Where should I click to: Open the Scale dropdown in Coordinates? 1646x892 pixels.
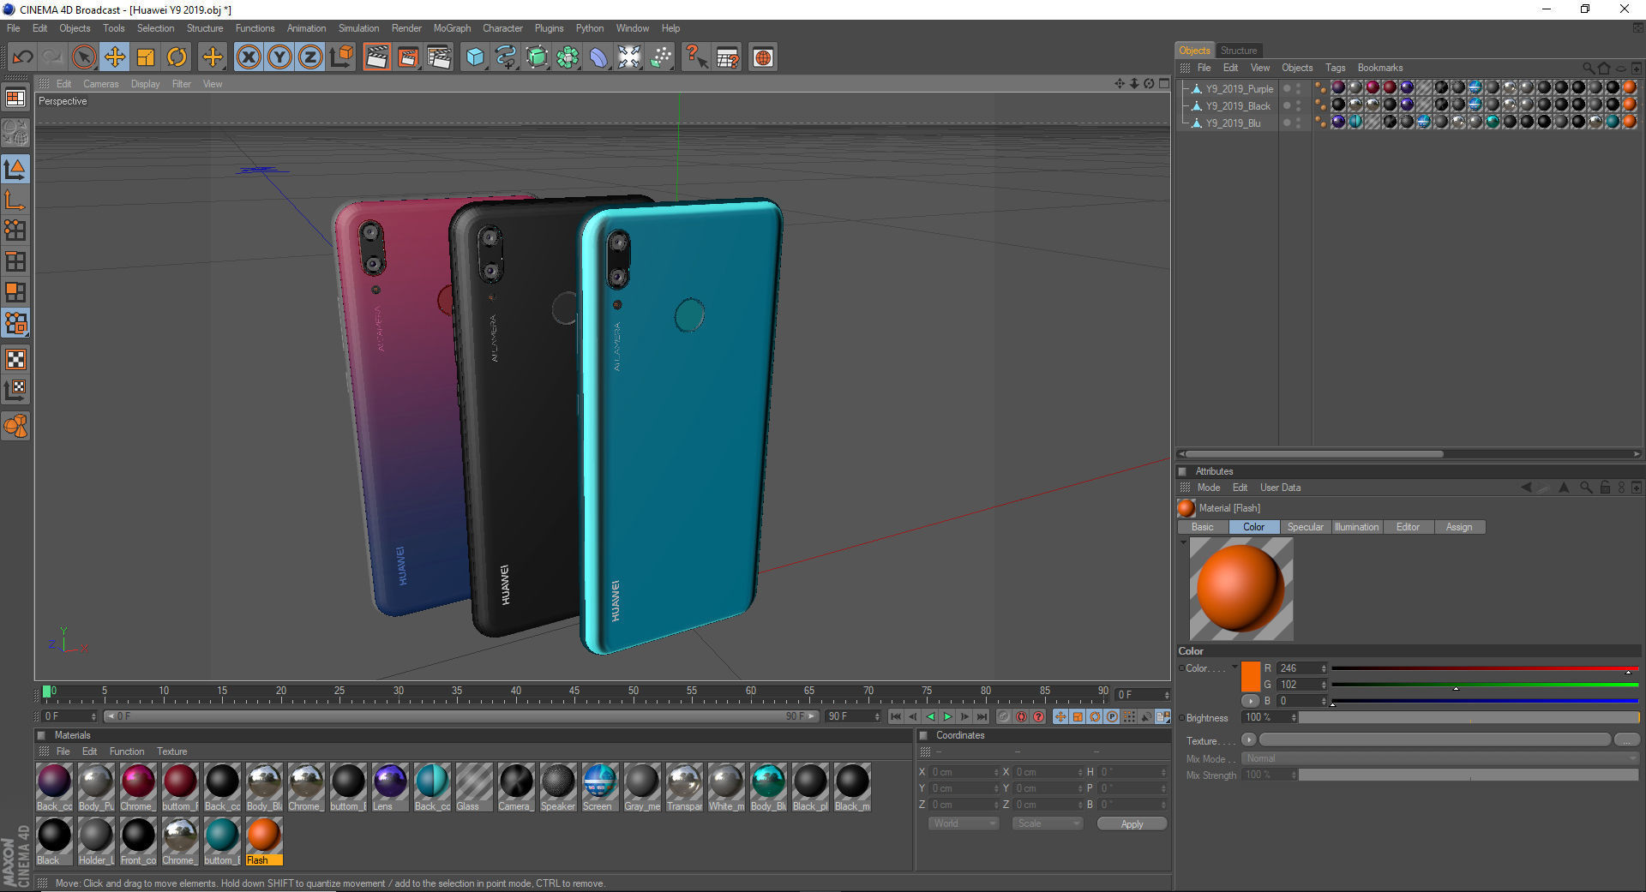(x=1048, y=823)
